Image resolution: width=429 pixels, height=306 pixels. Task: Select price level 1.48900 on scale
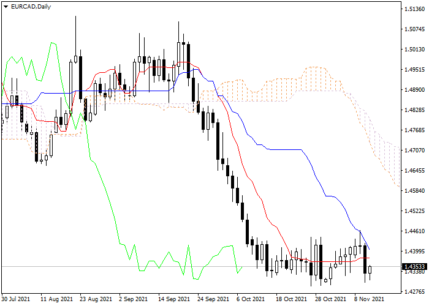(x=414, y=90)
